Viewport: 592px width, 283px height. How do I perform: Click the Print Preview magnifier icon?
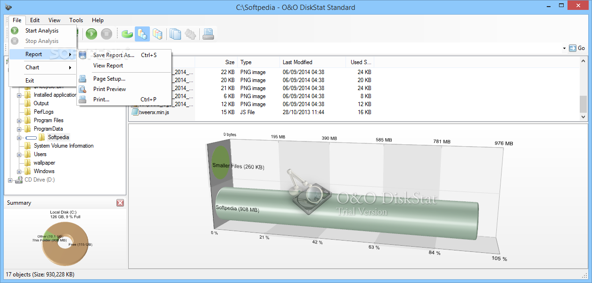pos(83,89)
